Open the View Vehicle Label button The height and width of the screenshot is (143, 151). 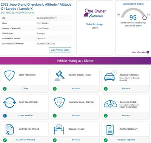pyautogui.click(x=60, y=50)
